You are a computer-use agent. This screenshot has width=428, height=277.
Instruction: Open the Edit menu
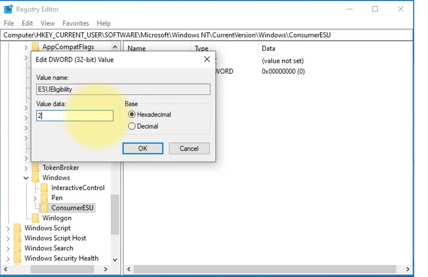(27, 23)
